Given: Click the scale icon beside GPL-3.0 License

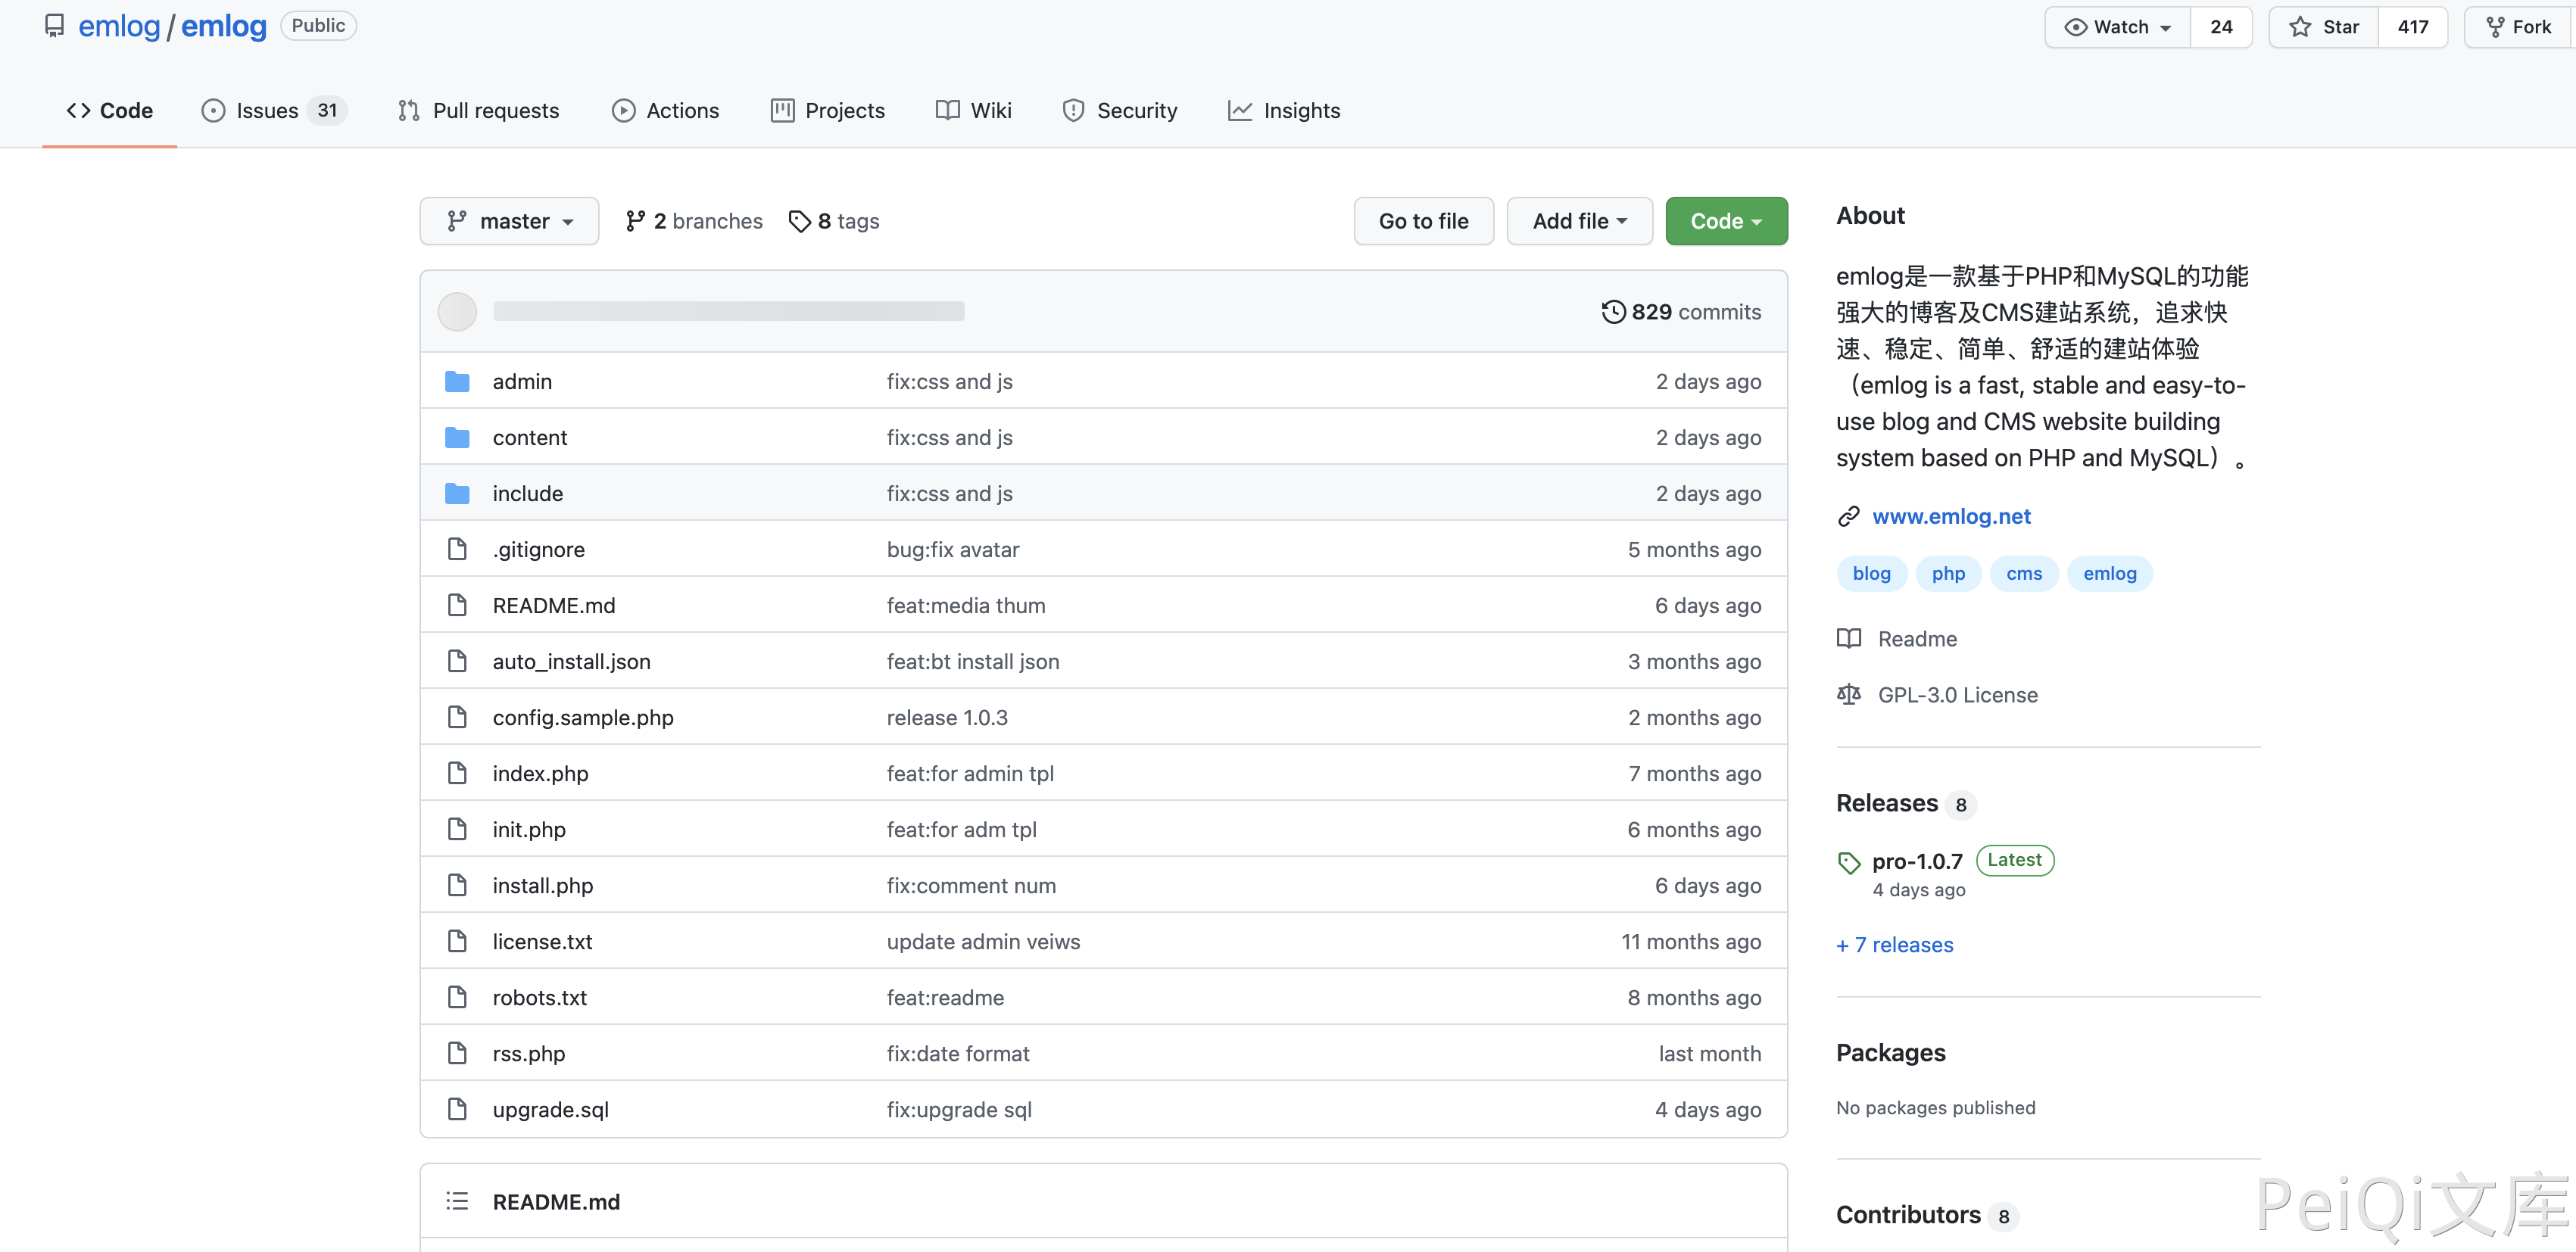Looking at the screenshot, I should click(x=1848, y=694).
